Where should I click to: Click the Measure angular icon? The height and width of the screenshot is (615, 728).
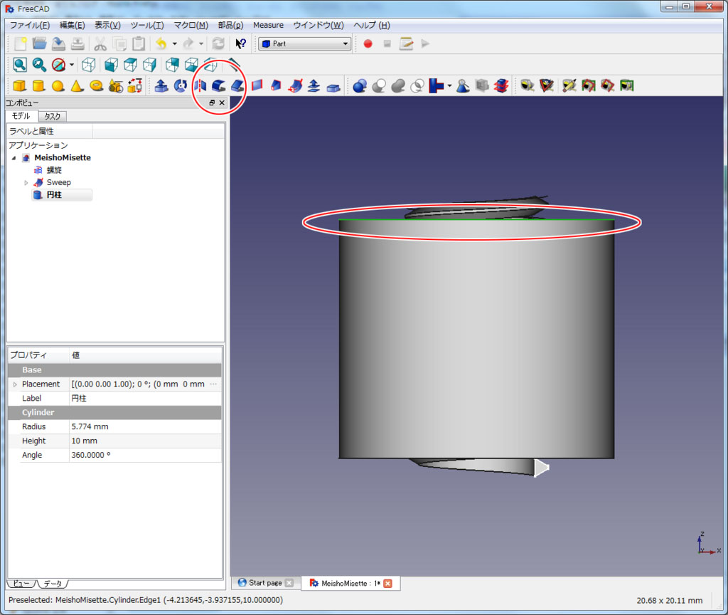(547, 85)
